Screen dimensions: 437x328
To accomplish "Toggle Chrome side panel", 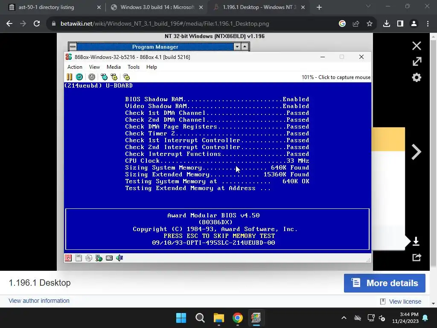I will [400, 24].
